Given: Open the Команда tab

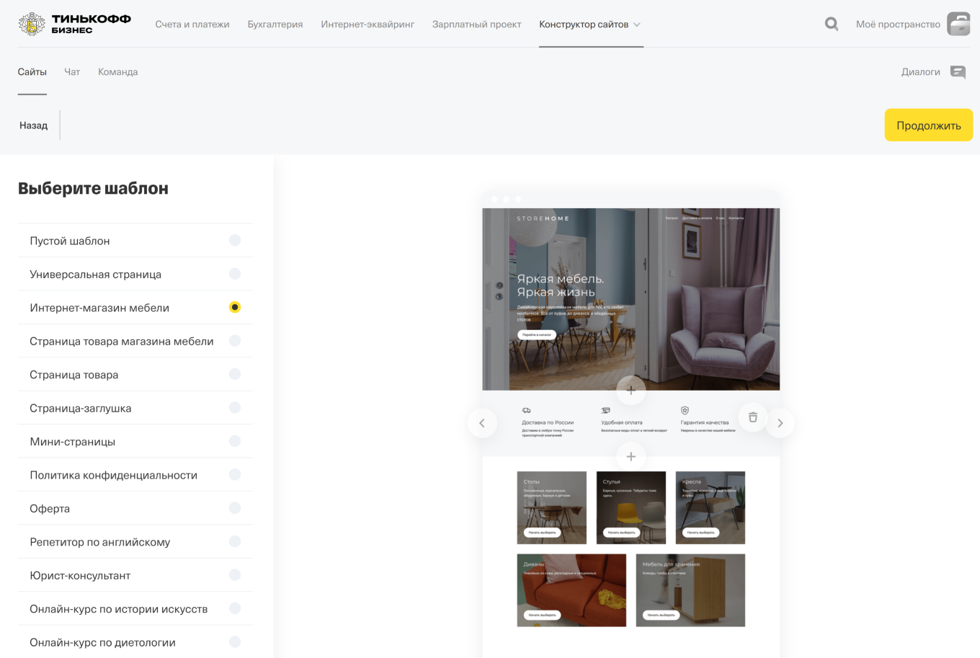Looking at the screenshot, I should click(117, 72).
